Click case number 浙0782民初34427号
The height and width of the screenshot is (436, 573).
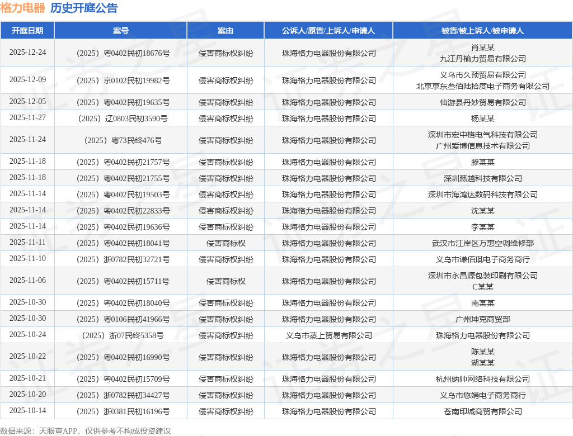(123, 395)
